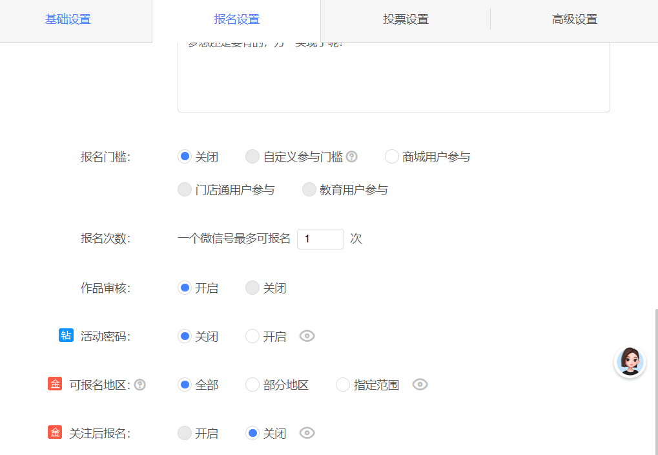Select 商城用户参与 for 报名门槛
658x455 pixels.
(427, 156)
